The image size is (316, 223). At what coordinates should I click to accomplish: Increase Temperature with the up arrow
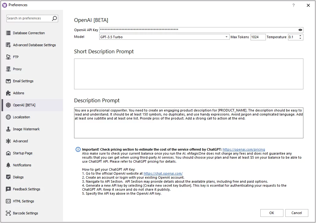300,36
